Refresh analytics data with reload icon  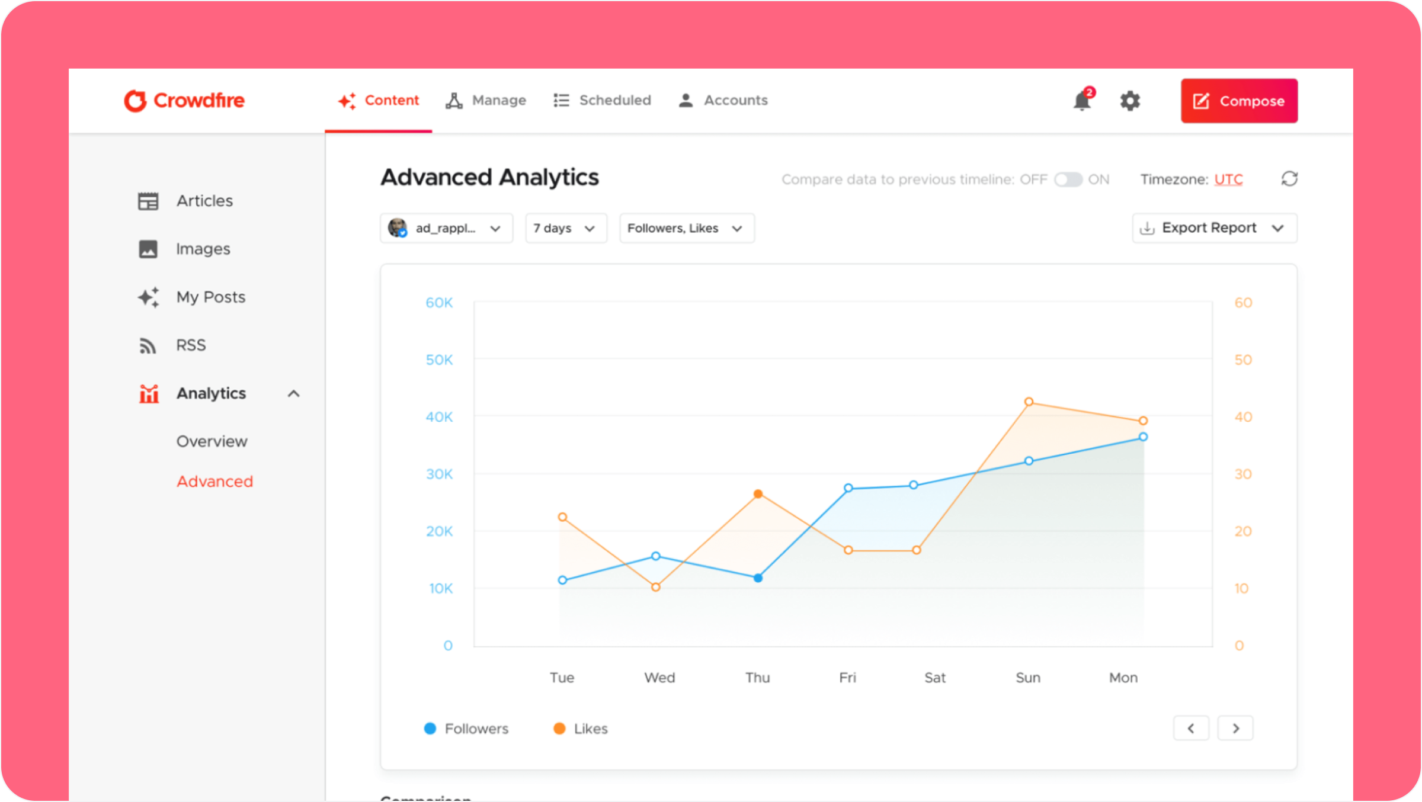(x=1289, y=179)
